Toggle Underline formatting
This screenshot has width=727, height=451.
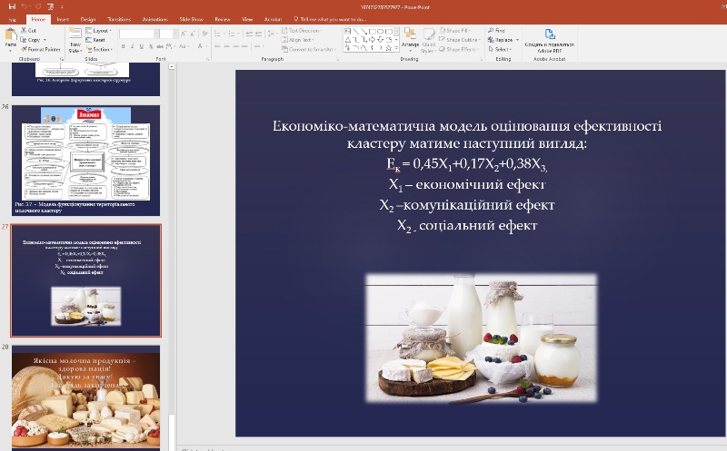tap(141, 46)
